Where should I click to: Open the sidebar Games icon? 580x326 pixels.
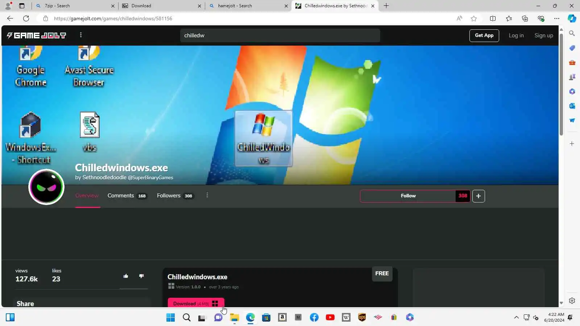pyautogui.click(x=572, y=77)
